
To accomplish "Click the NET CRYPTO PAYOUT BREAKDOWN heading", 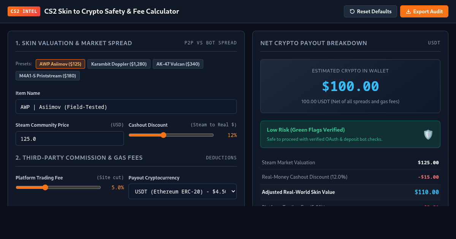I will [x=314, y=43].
